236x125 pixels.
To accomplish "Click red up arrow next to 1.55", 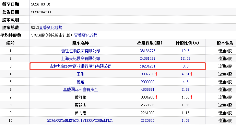I will click(x=192, y=97).
